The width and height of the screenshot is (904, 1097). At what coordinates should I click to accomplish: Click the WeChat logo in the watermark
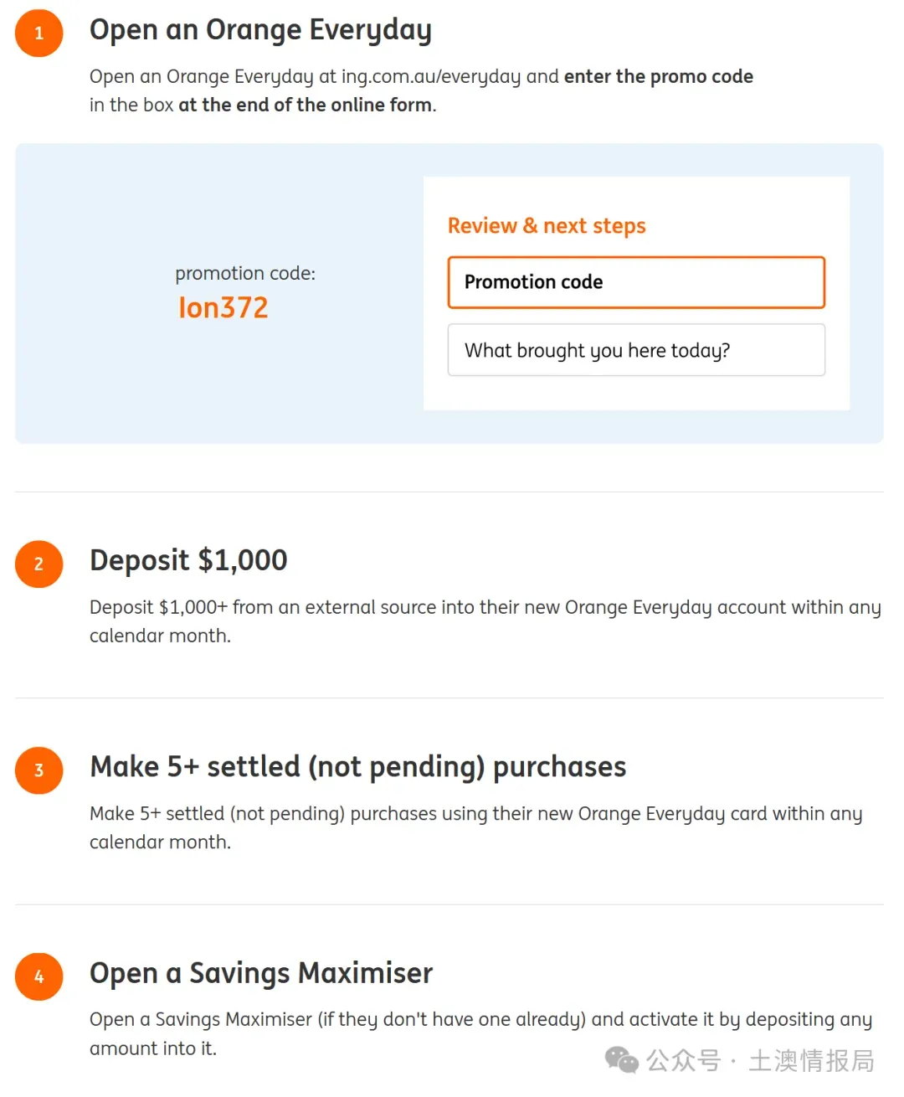(621, 1060)
